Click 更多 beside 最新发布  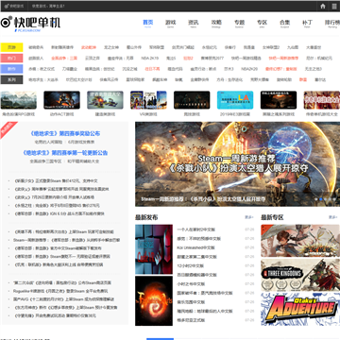click(249, 217)
